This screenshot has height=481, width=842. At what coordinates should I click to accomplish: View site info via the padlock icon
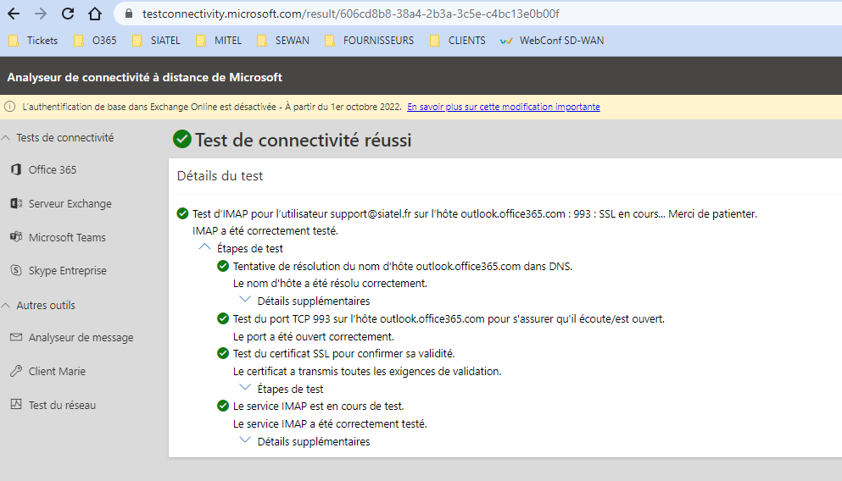click(x=129, y=14)
